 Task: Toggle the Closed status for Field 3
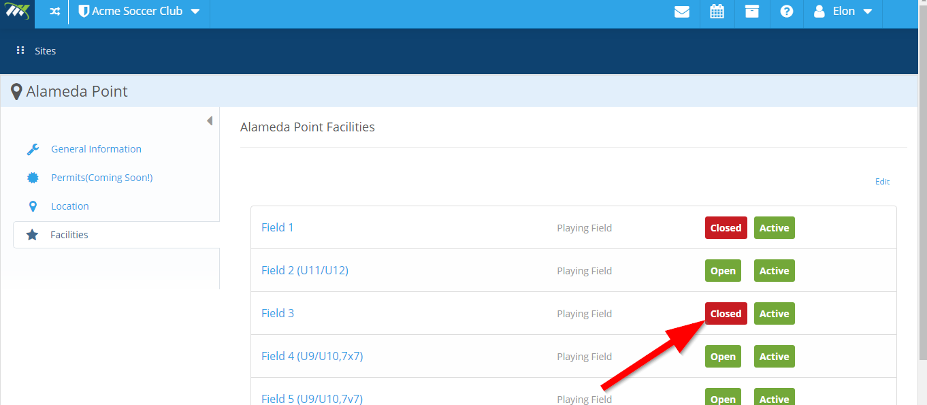(726, 314)
